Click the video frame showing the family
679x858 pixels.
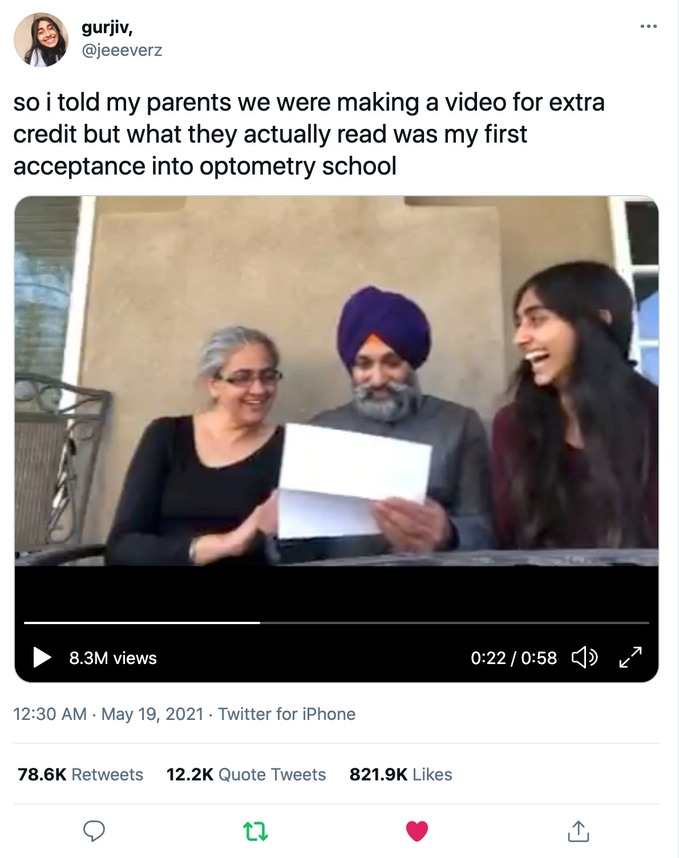(337, 381)
